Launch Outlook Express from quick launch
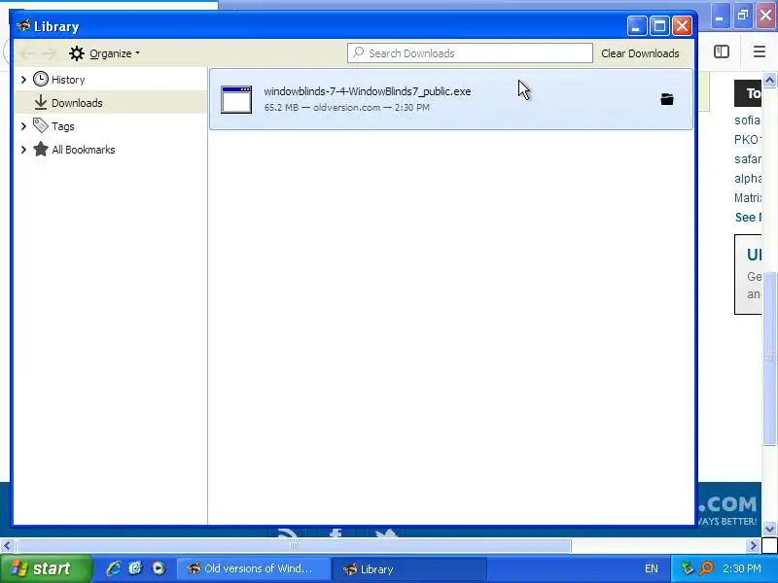The image size is (778, 583). point(136,568)
